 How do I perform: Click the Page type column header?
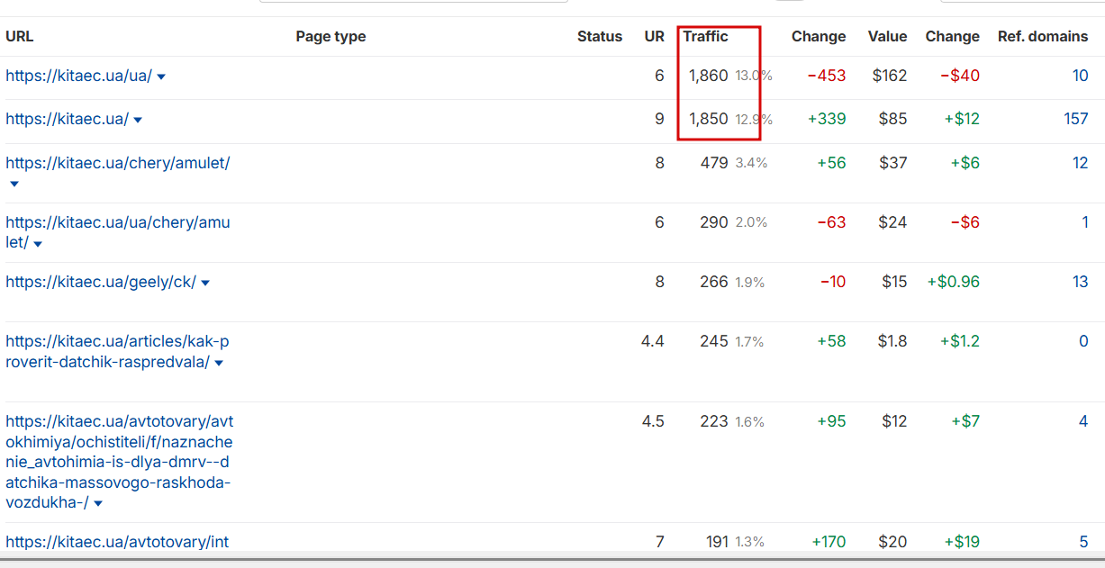tap(331, 37)
